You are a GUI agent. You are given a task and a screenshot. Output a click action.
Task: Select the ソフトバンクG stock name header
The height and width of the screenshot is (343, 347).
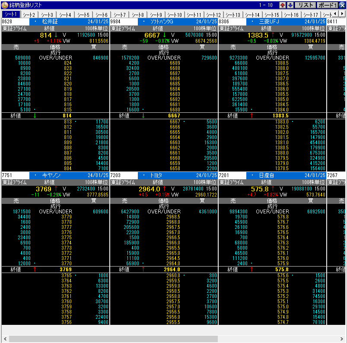(x=162, y=22)
